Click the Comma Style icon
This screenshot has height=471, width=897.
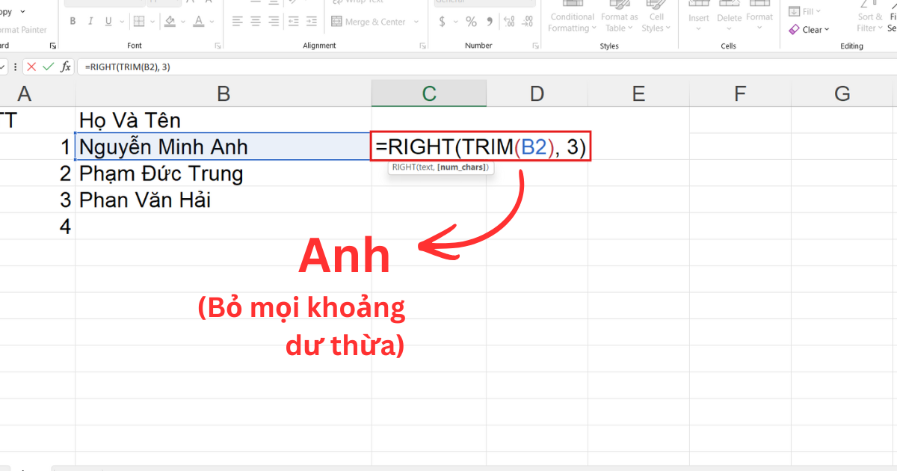click(x=490, y=21)
